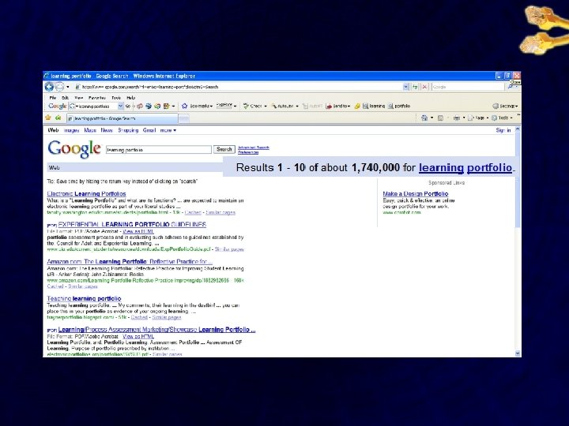Click the browser Back arrow button
This screenshot has width=569, height=426.
(49, 87)
